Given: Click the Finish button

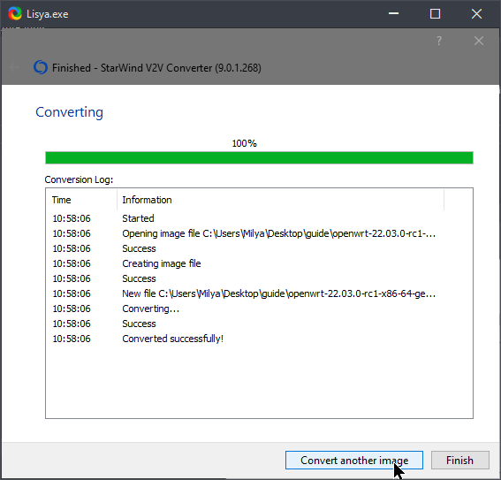Looking at the screenshot, I should [x=460, y=461].
